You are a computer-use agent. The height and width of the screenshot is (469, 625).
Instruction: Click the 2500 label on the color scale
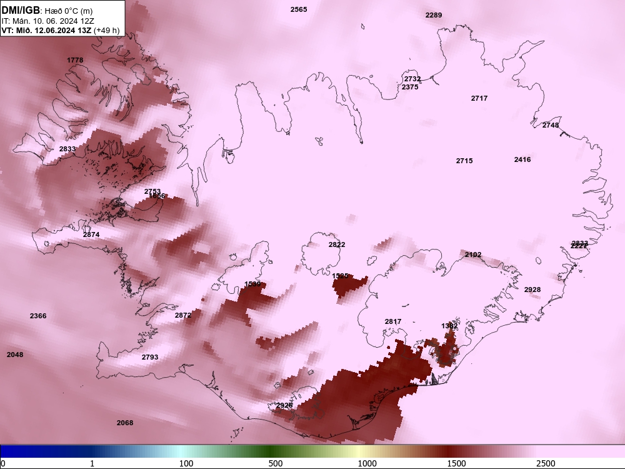(x=546, y=463)
